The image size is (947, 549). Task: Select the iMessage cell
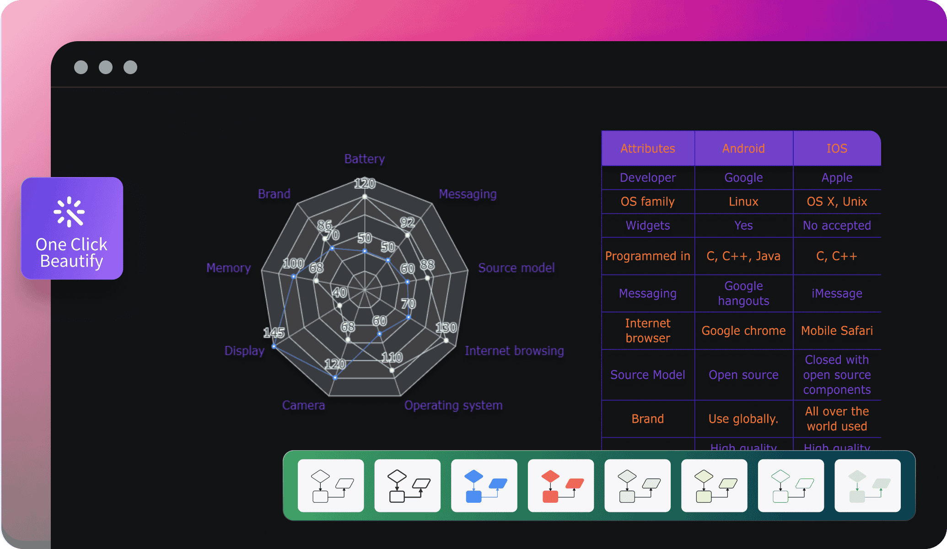837,293
